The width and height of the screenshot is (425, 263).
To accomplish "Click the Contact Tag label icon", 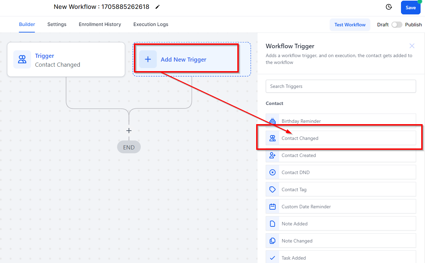I will (x=273, y=189).
